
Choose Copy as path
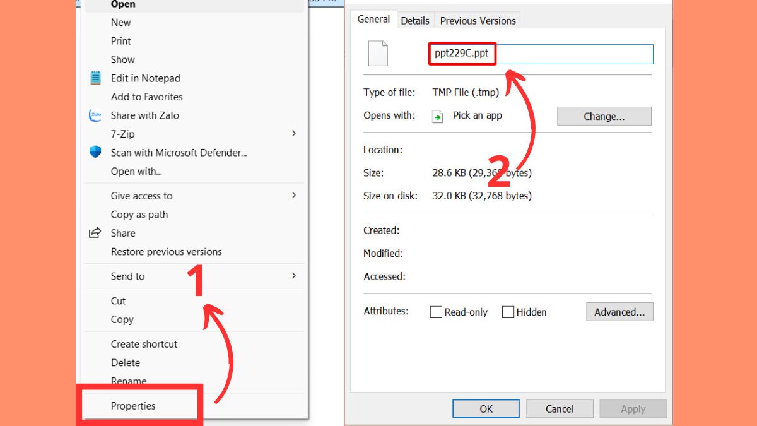[x=139, y=215]
